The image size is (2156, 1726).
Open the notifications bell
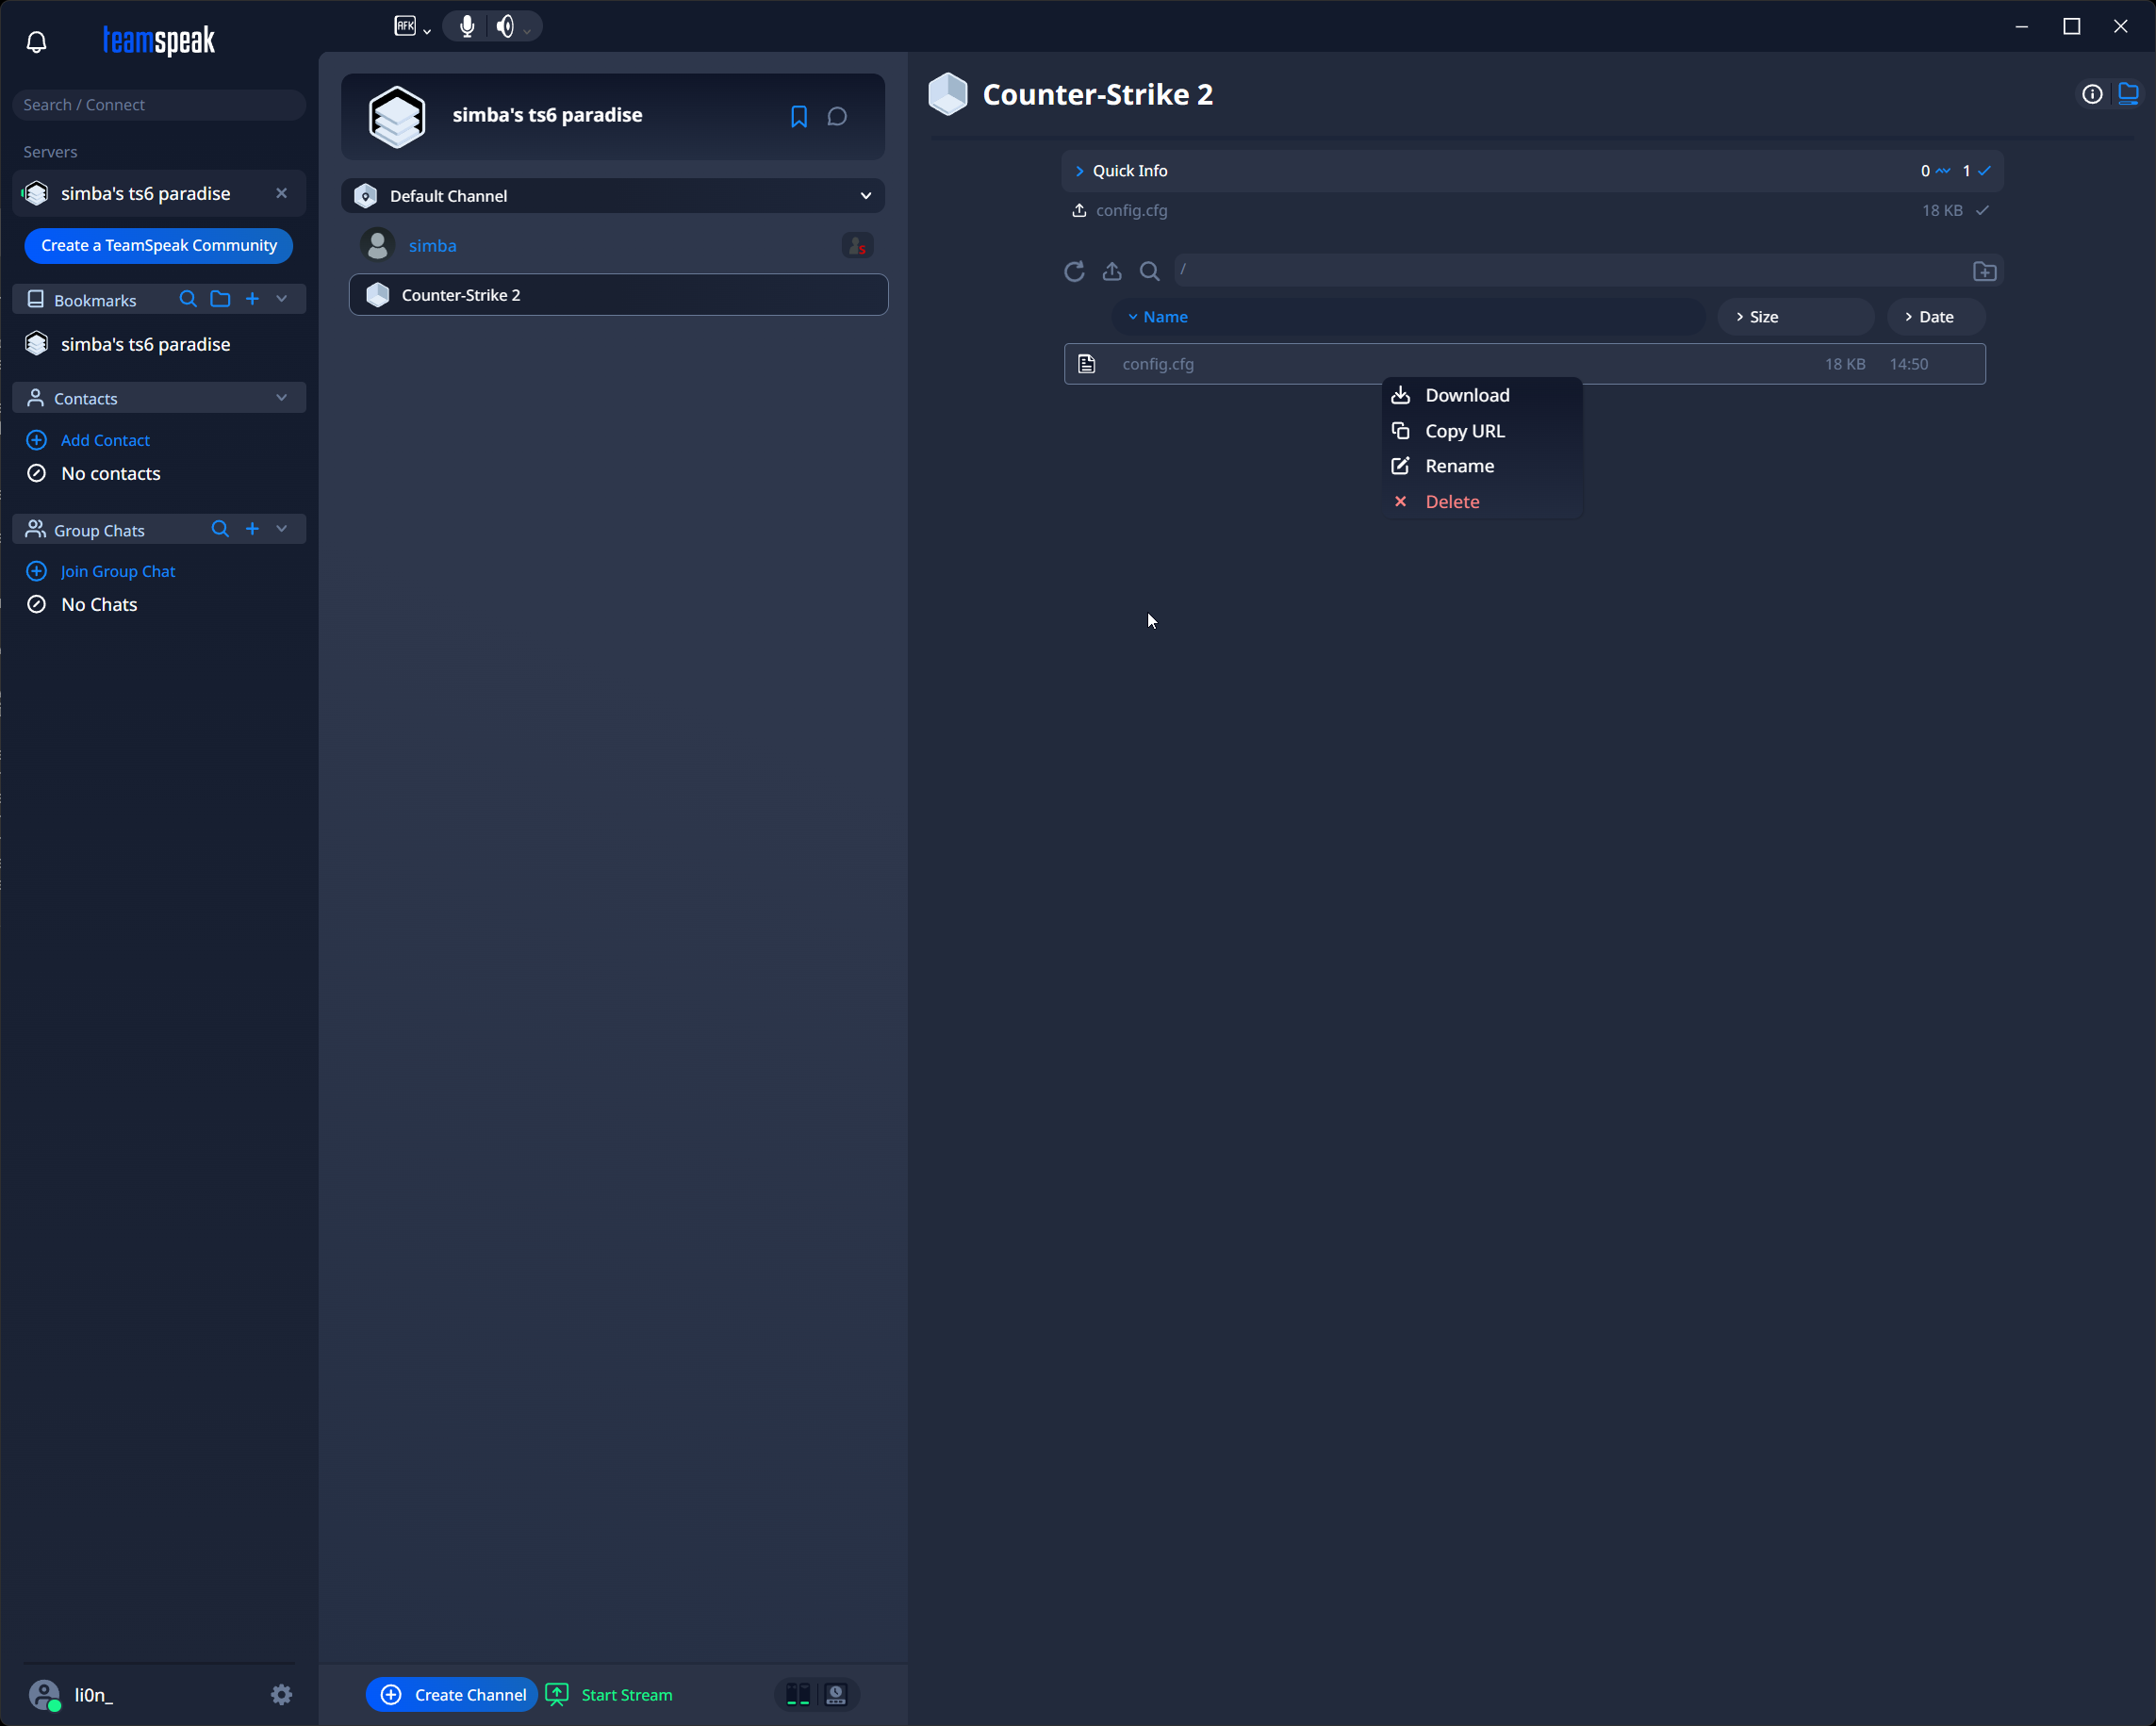pyautogui.click(x=37, y=41)
